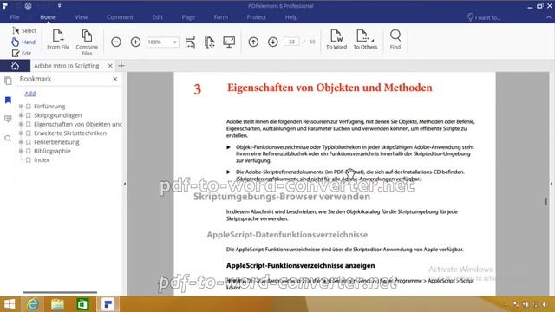Open the Find search tool
Screen dimensions: 555x312
tap(395, 39)
